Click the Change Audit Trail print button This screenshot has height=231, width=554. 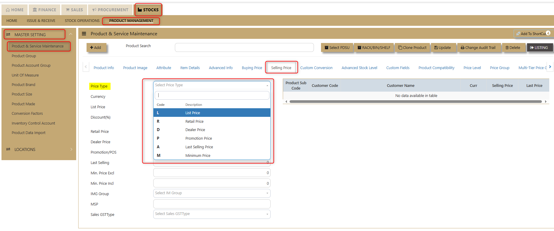(479, 47)
